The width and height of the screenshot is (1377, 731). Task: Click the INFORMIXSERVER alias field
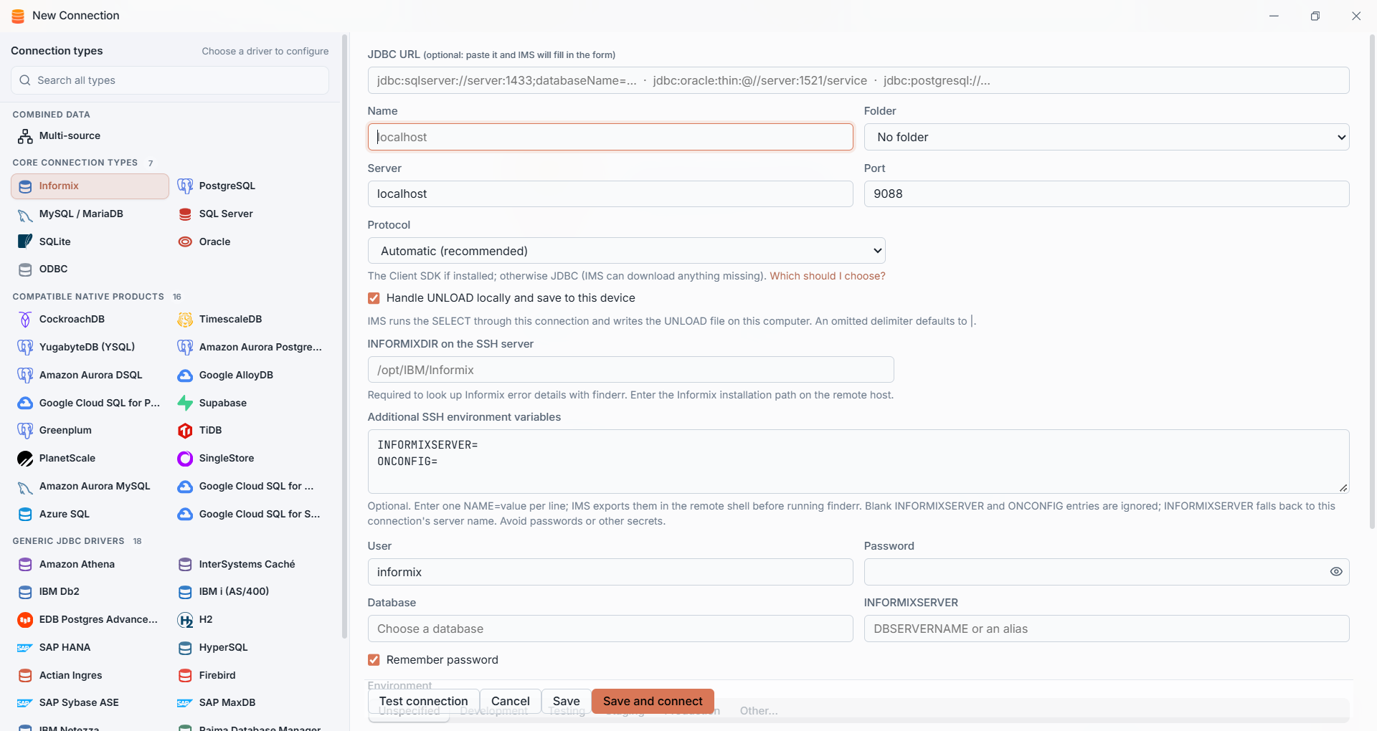click(x=1107, y=629)
